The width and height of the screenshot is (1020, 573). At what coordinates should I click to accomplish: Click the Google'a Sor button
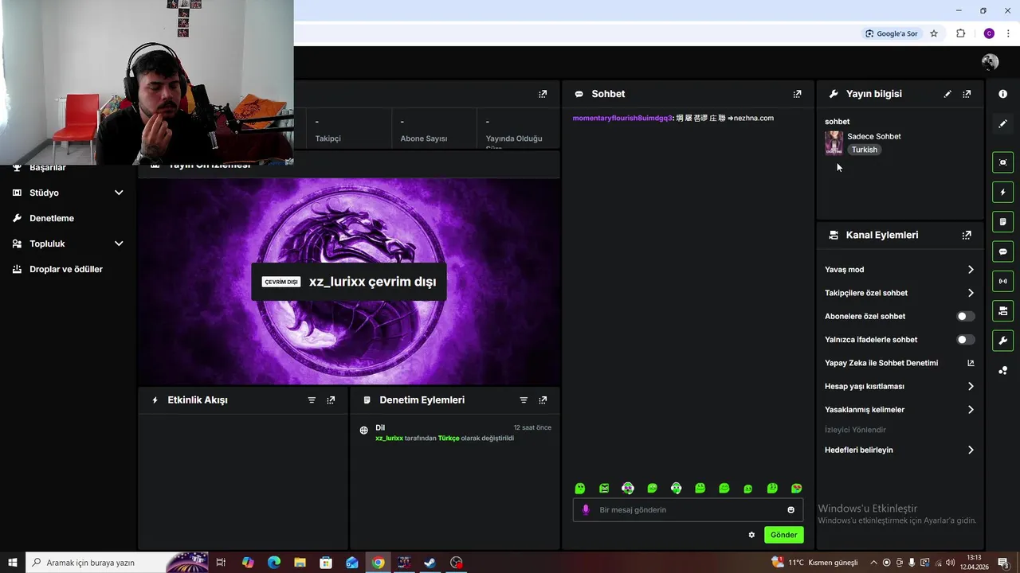pyautogui.click(x=892, y=33)
